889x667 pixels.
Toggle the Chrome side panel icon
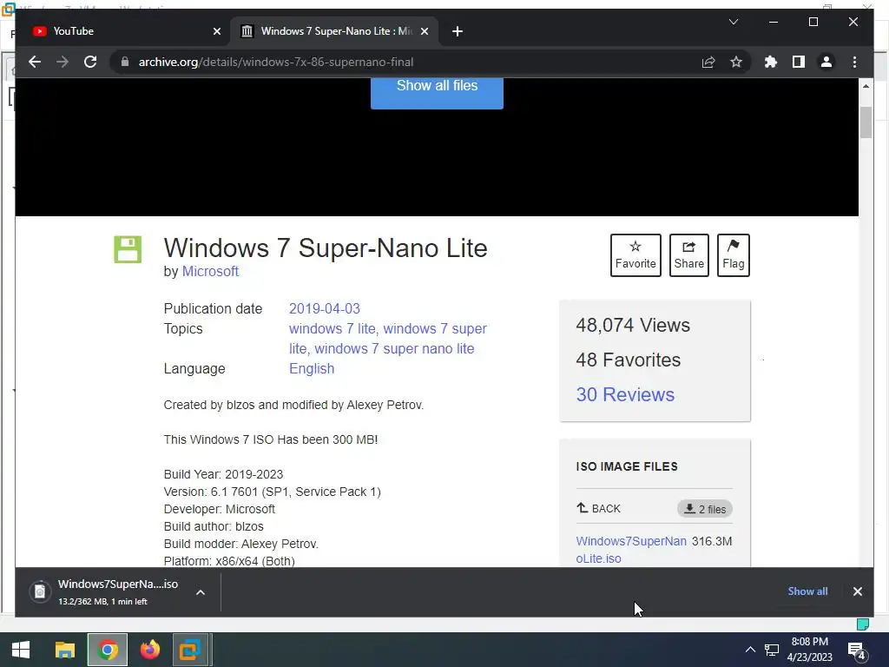(x=799, y=62)
